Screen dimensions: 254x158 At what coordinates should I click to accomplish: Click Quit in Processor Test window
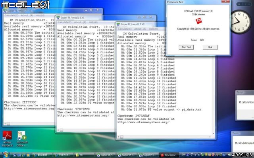(210, 47)
